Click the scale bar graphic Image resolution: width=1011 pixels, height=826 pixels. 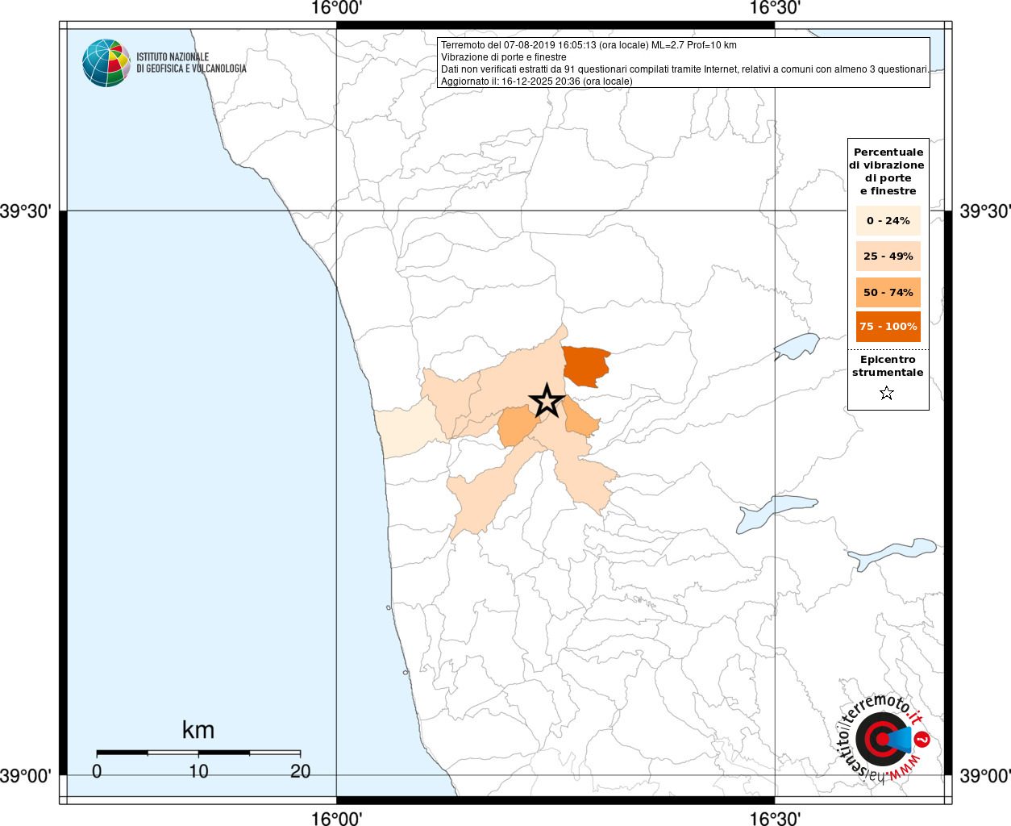click(x=198, y=753)
